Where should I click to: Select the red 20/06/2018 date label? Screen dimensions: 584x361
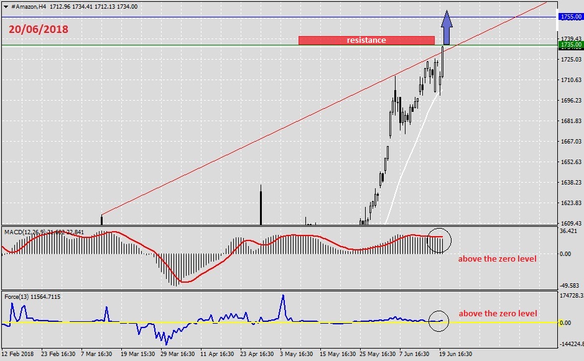coord(39,29)
